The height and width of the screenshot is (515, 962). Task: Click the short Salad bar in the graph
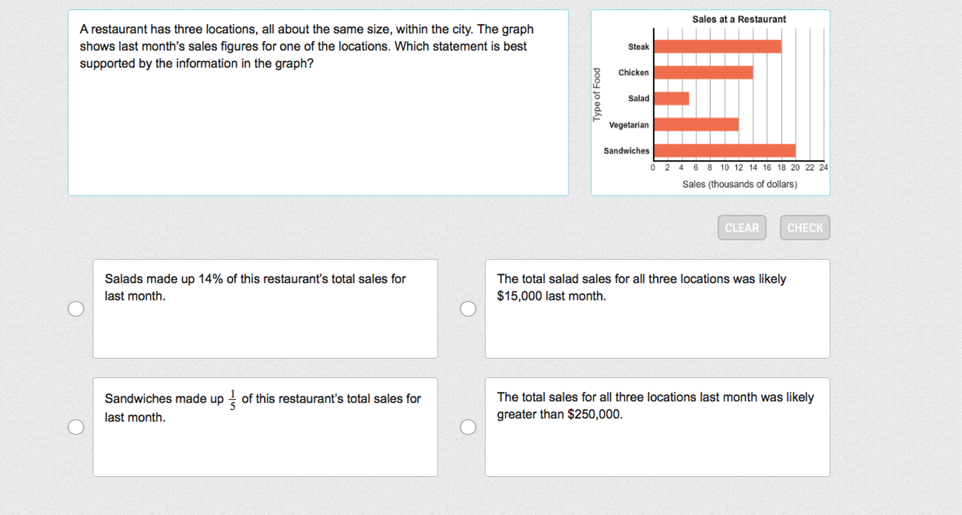point(671,98)
